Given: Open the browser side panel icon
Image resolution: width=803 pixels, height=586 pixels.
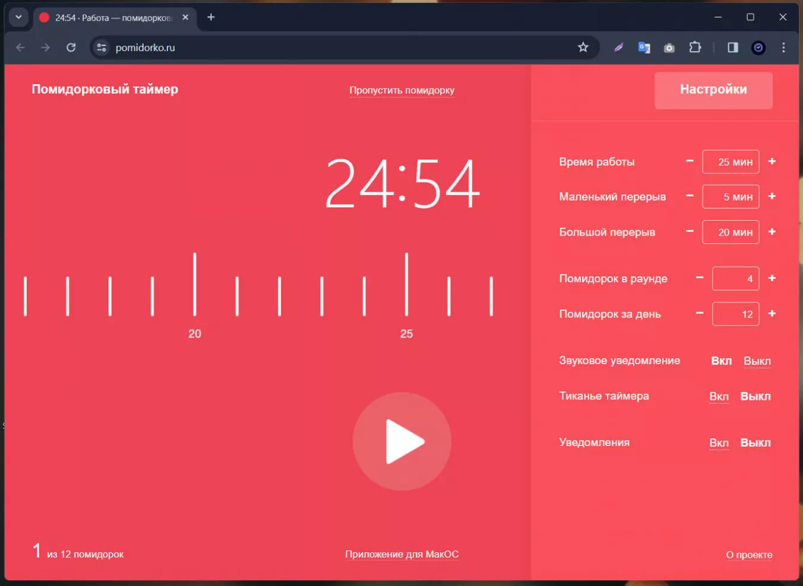Looking at the screenshot, I should (732, 47).
